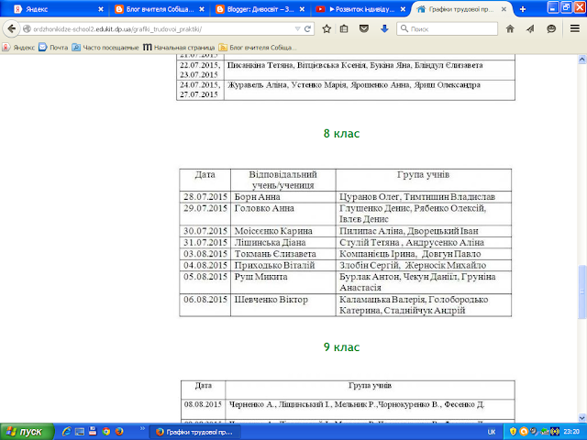Close the Blogger: Дивосвіт tab
This screenshot has width=587, height=440.
[x=303, y=9]
